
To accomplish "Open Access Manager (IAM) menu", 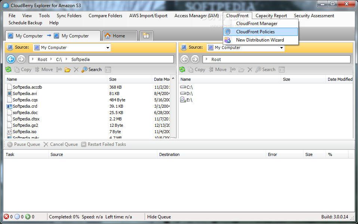I will tap(197, 16).
